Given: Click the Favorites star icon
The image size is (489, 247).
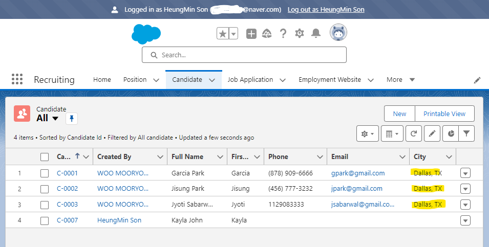Looking at the screenshot, I should coord(223,33).
